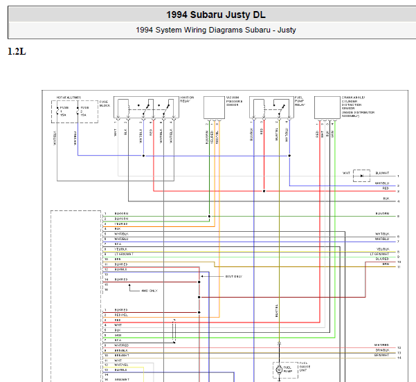Screen dimensions: 416x382
Task: Click the crank angle sensor box
Action: point(327,107)
